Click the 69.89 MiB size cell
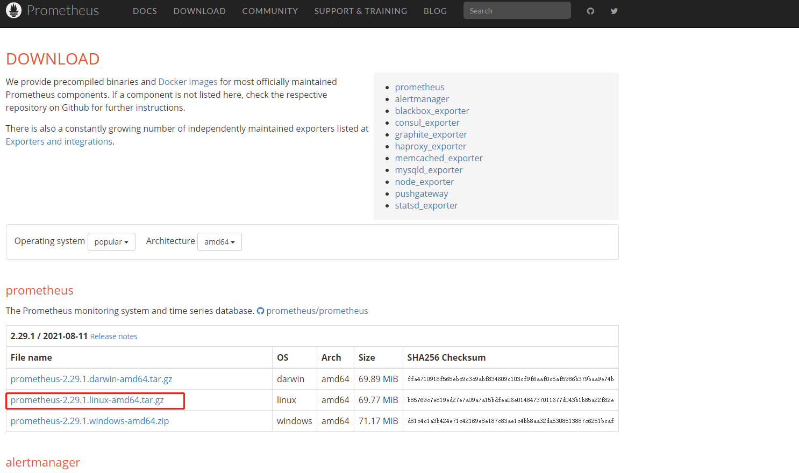799x473 pixels. pyautogui.click(x=378, y=379)
